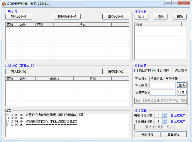Click the 说说id column header
The image size is (192, 142).
(x=55, y=78)
